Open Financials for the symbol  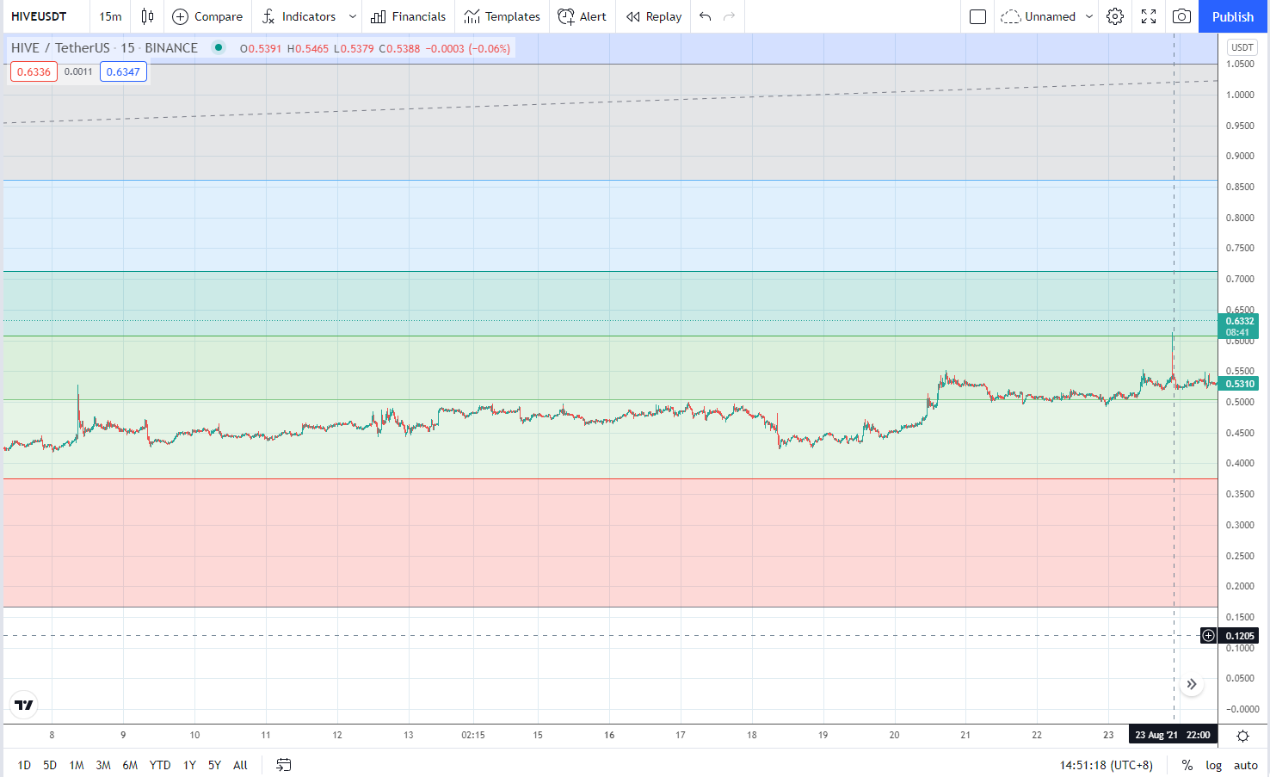(408, 16)
